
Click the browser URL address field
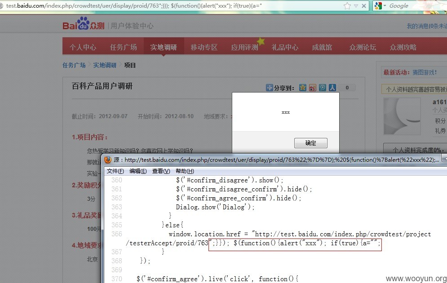pos(171,6)
